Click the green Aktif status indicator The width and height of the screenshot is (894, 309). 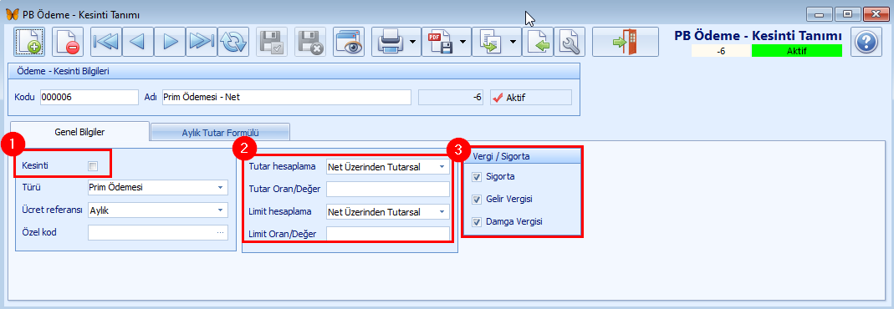click(x=796, y=51)
